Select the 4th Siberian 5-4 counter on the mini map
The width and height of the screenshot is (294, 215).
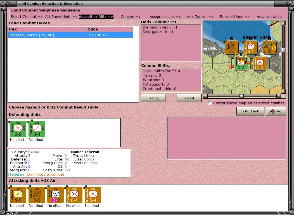click(x=260, y=63)
